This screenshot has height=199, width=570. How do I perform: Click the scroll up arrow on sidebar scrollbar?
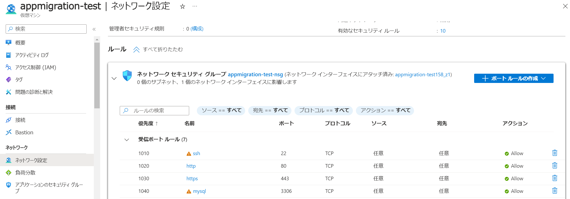[x=97, y=40]
